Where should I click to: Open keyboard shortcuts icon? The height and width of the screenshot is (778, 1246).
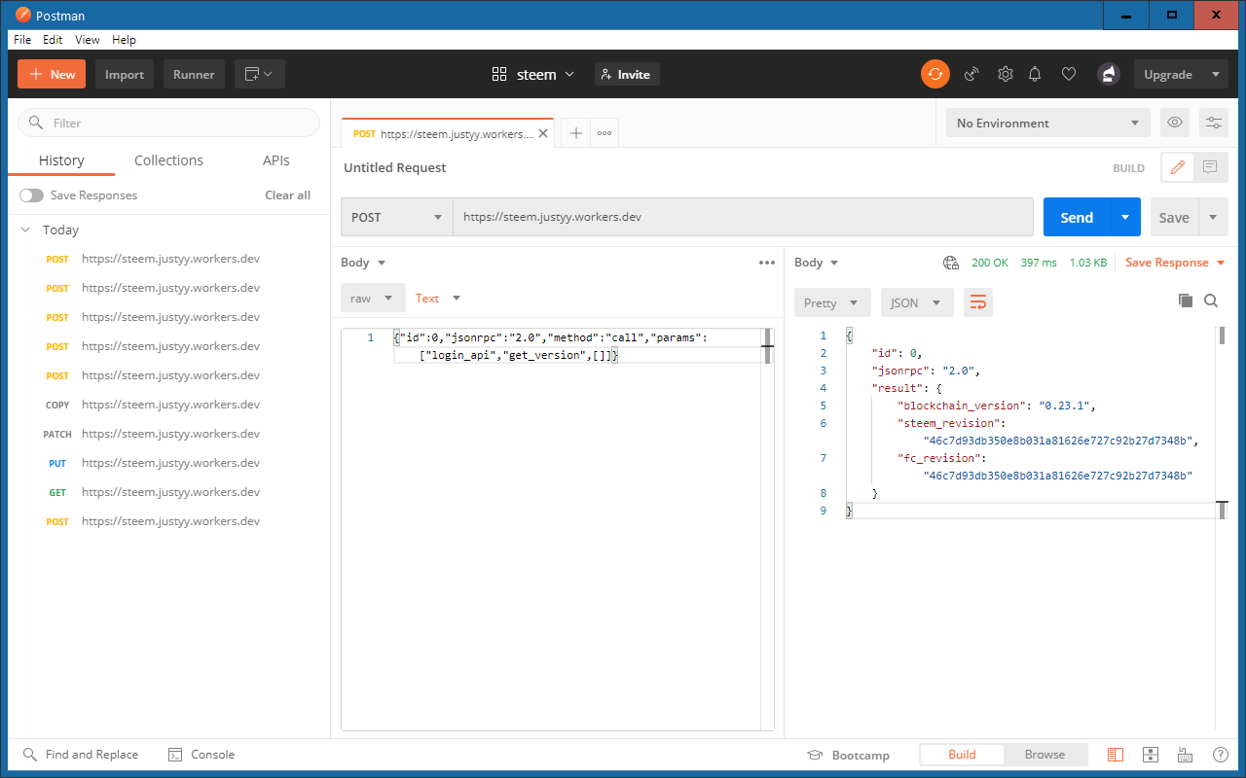(1185, 755)
